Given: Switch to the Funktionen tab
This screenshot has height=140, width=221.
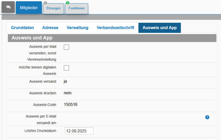Looking at the screenshot, I should [x=77, y=9].
